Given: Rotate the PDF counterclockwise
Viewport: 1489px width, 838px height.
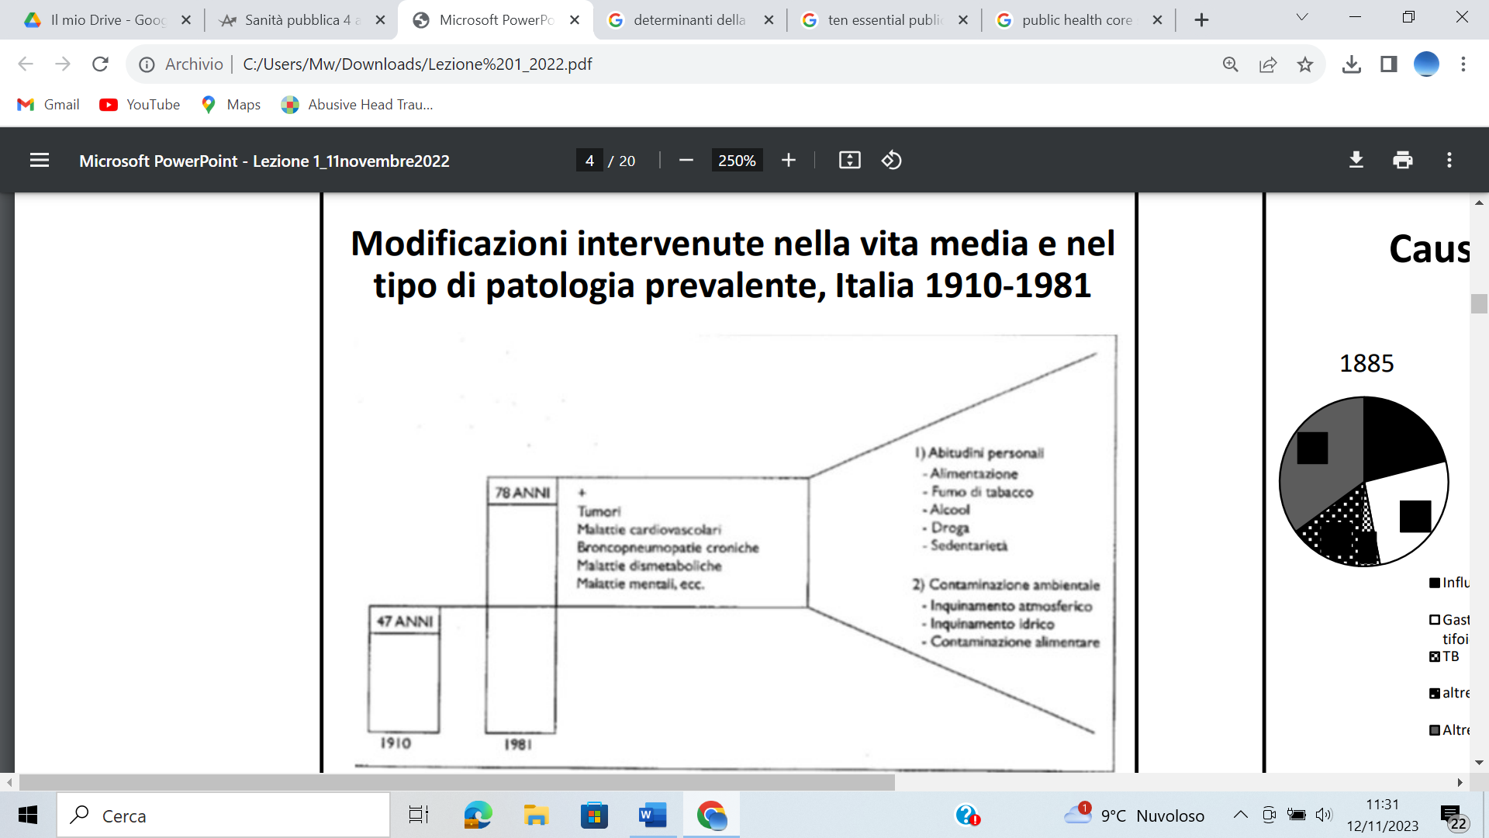Looking at the screenshot, I should click(x=891, y=161).
